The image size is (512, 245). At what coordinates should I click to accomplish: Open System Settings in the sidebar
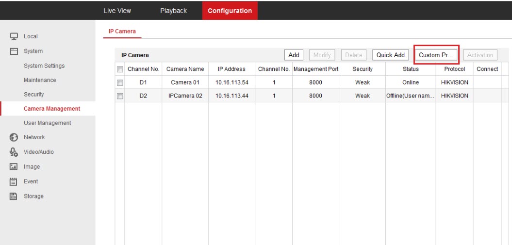point(44,66)
